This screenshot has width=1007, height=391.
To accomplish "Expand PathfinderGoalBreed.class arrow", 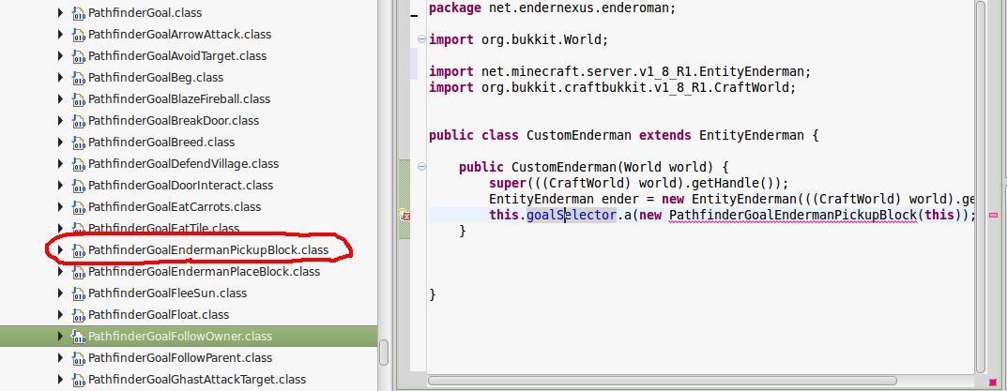I will [x=60, y=142].
